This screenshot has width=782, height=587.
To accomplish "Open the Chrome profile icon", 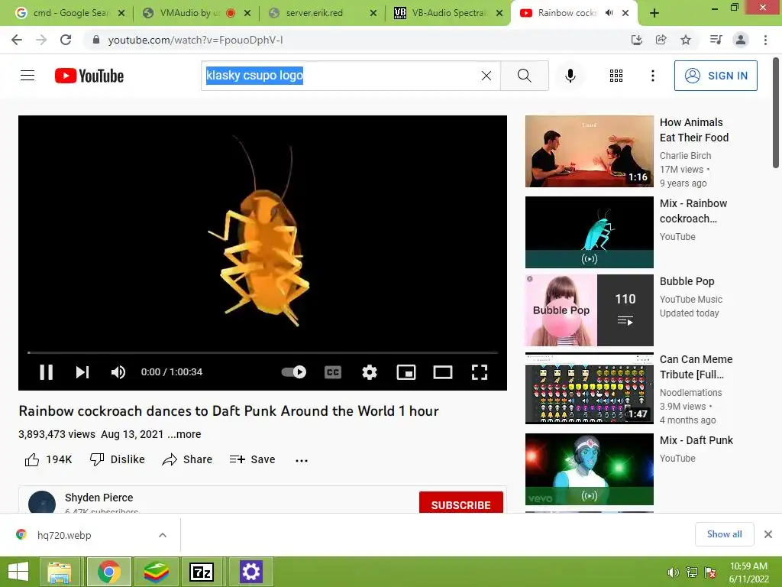I will tap(741, 40).
